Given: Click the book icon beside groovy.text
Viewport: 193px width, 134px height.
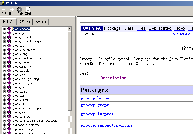Looking at the screenshot, I should point(9,87).
